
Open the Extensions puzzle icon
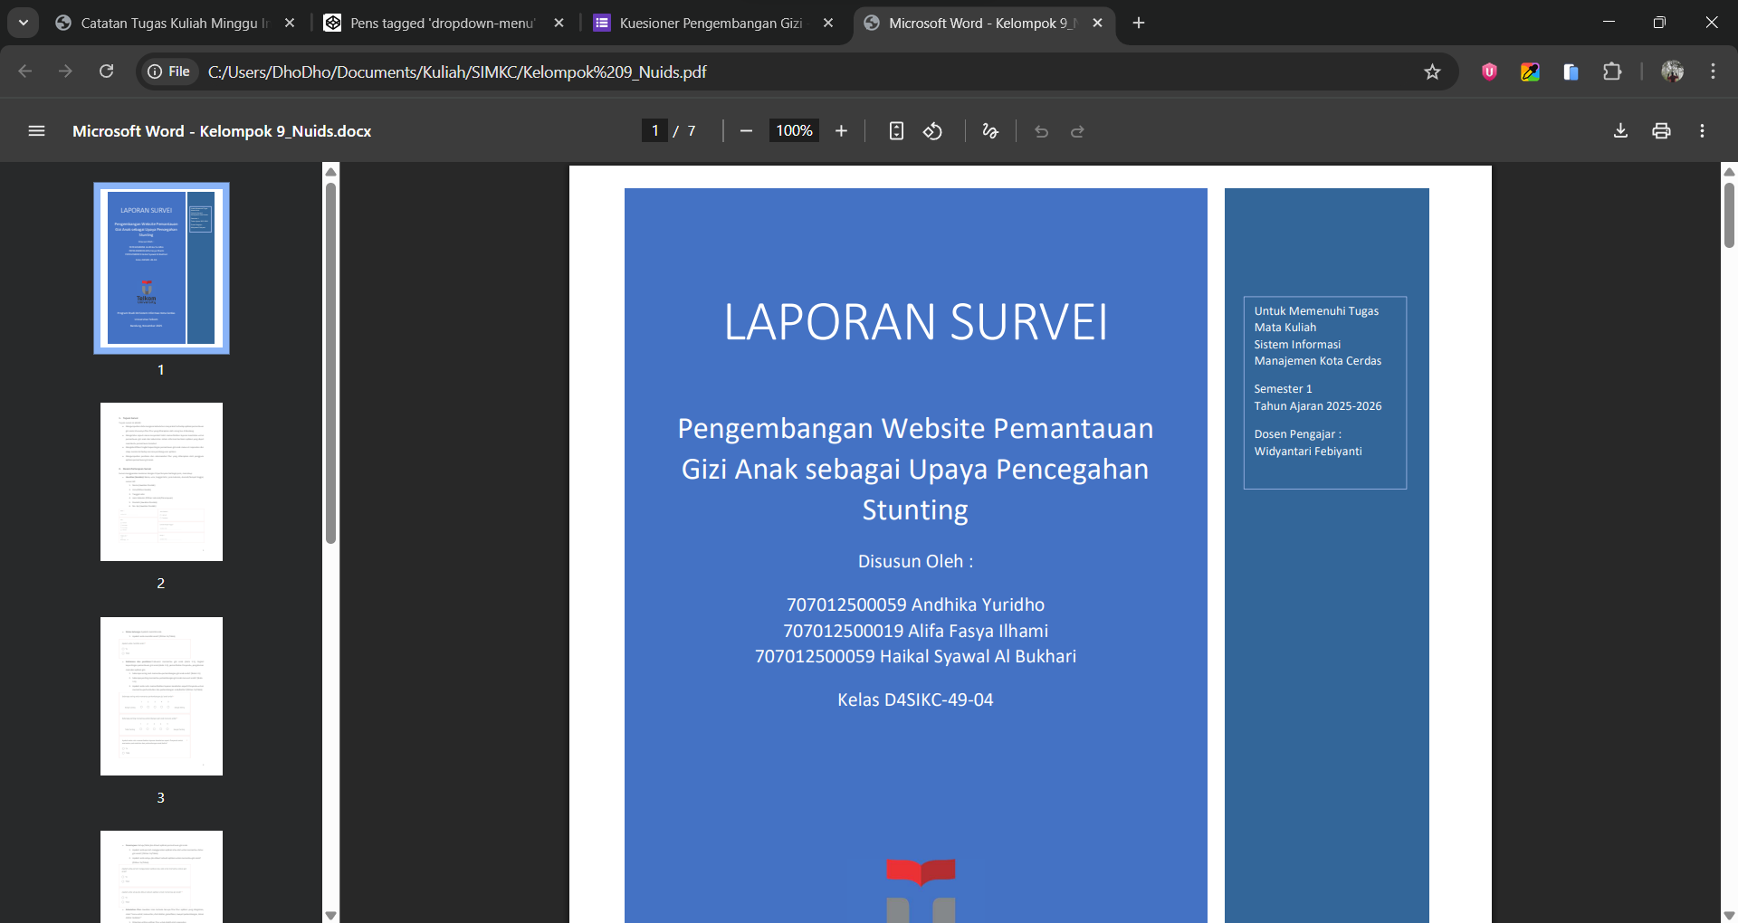(1612, 71)
